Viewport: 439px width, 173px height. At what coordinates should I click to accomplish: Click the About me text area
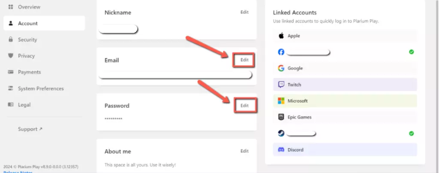(x=140, y=165)
